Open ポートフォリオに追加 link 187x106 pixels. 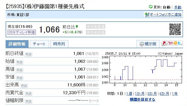click(x=165, y=15)
